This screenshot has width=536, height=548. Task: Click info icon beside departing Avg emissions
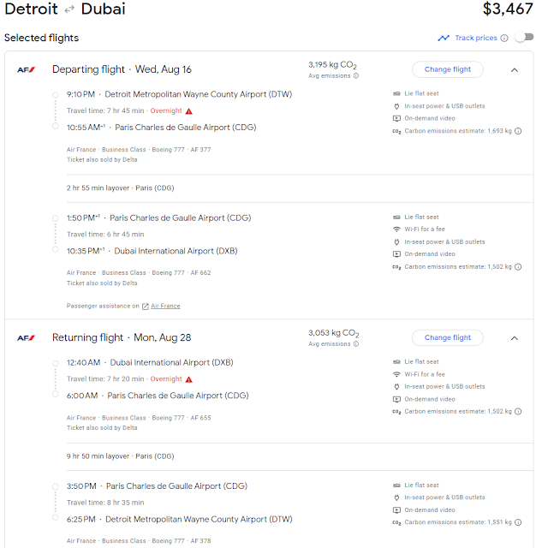(x=355, y=76)
